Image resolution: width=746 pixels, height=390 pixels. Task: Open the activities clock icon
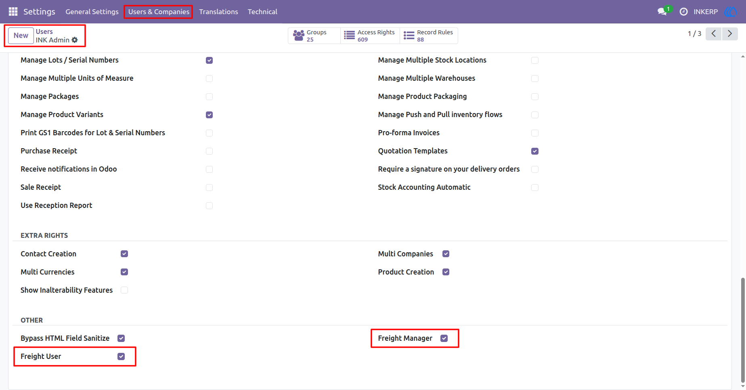coord(683,12)
